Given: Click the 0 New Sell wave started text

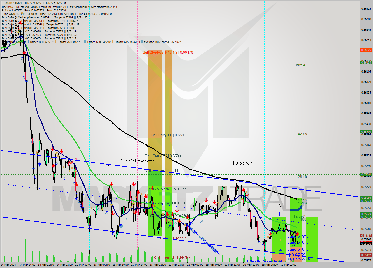Looking at the screenshot, I should click(x=138, y=161).
